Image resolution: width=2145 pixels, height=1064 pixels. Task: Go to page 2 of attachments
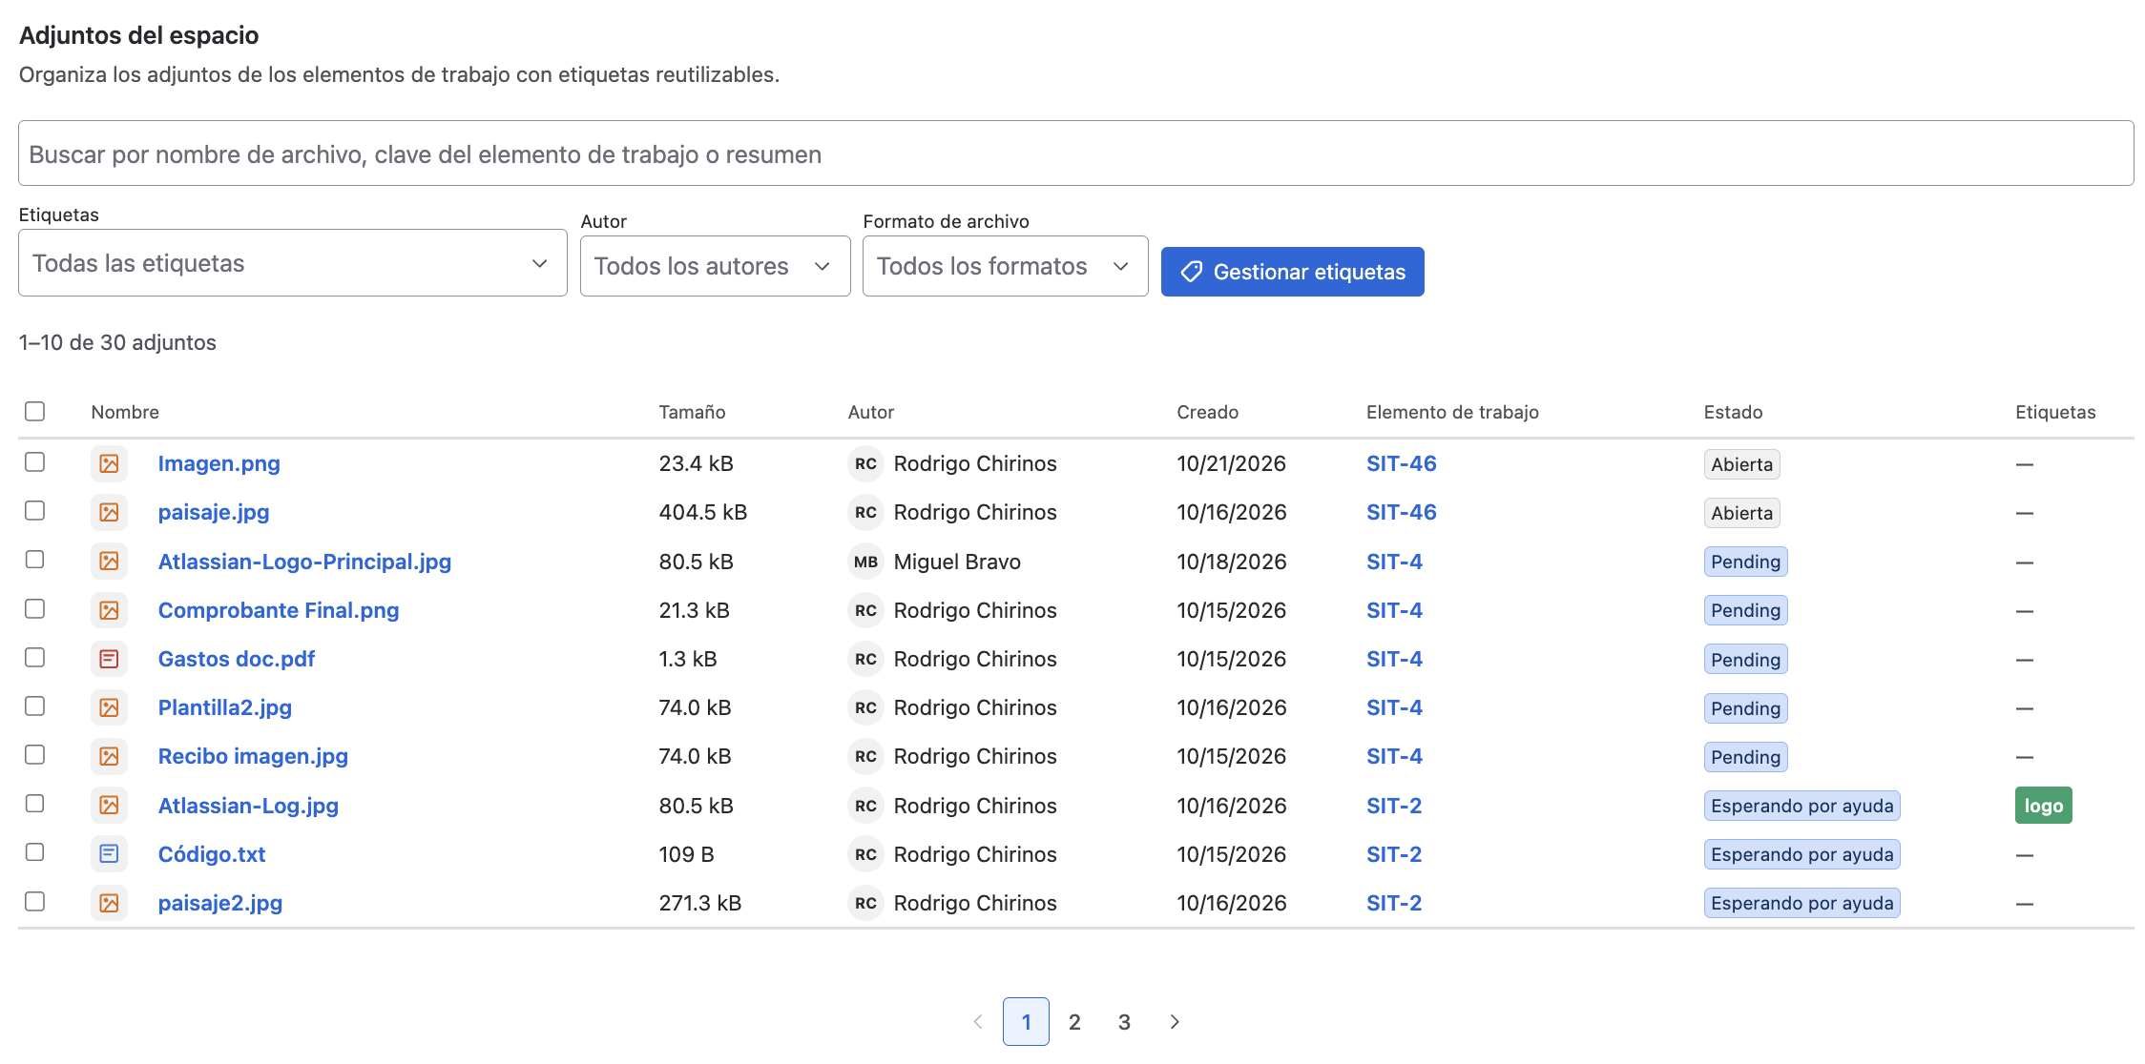pos(1074,1022)
